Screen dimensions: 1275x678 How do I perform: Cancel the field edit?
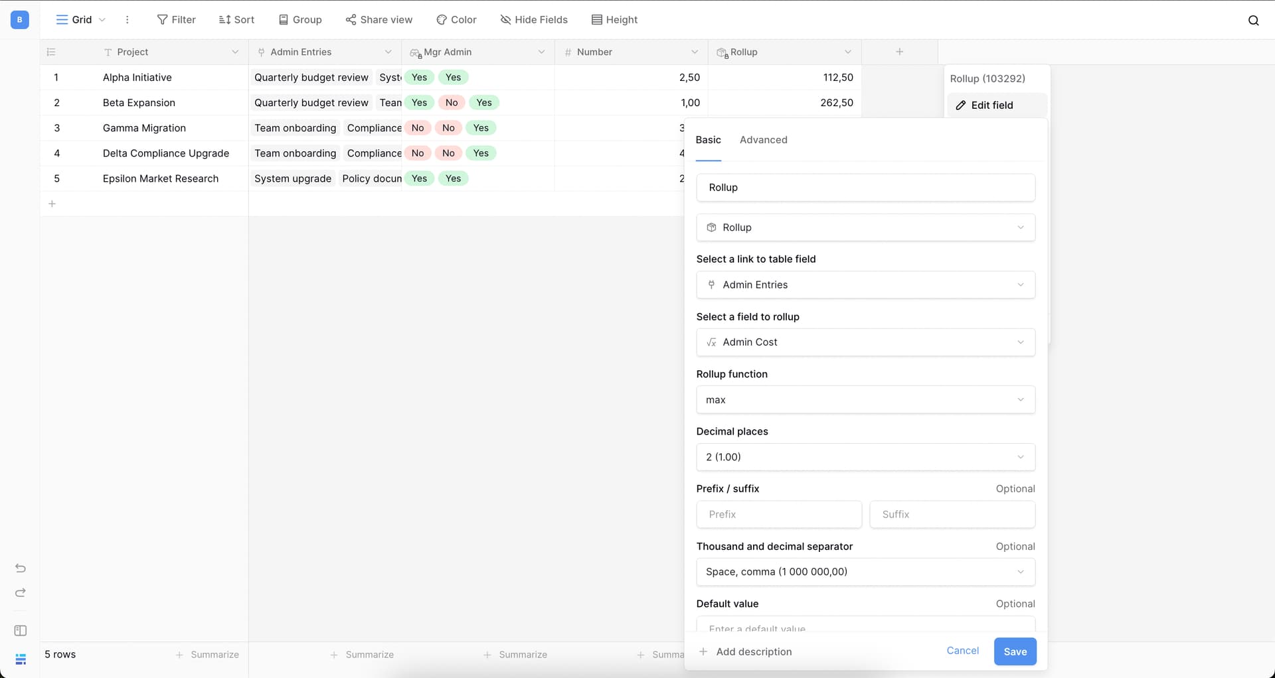[x=962, y=651]
